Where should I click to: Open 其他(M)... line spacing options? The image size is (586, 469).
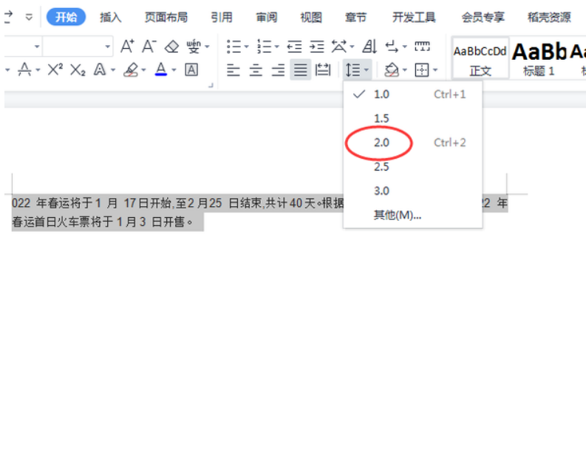pos(397,215)
